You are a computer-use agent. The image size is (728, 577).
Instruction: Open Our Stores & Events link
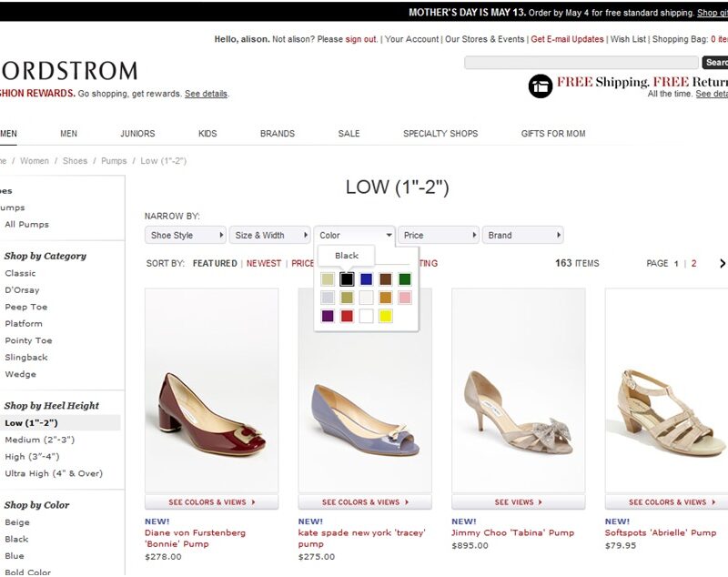point(484,39)
